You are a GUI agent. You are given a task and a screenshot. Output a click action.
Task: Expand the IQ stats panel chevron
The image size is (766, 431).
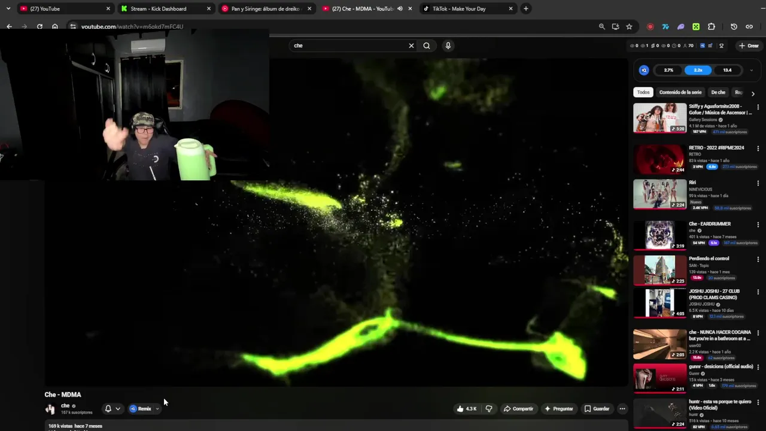click(751, 70)
